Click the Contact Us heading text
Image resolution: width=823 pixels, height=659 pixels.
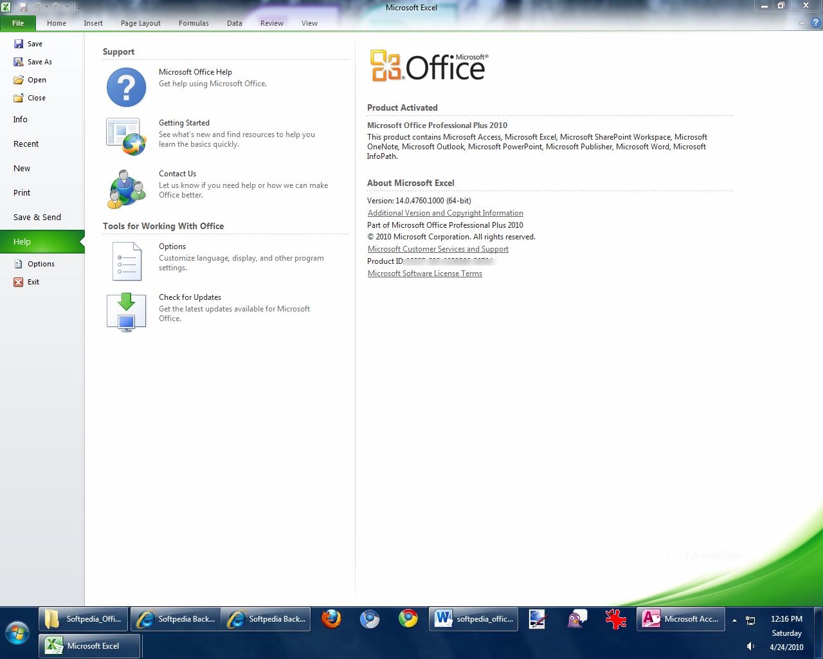pos(177,174)
